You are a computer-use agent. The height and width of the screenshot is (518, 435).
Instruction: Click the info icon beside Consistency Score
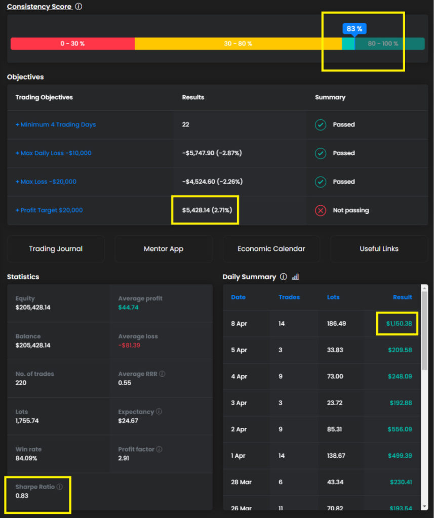click(78, 7)
